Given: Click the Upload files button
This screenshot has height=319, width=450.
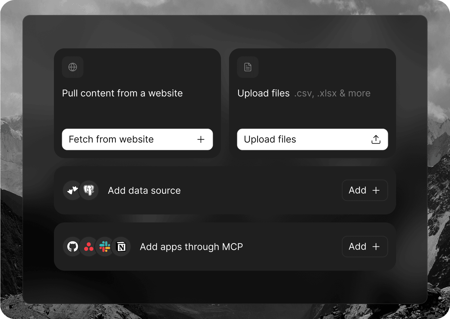Looking at the screenshot, I should [x=312, y=139].
